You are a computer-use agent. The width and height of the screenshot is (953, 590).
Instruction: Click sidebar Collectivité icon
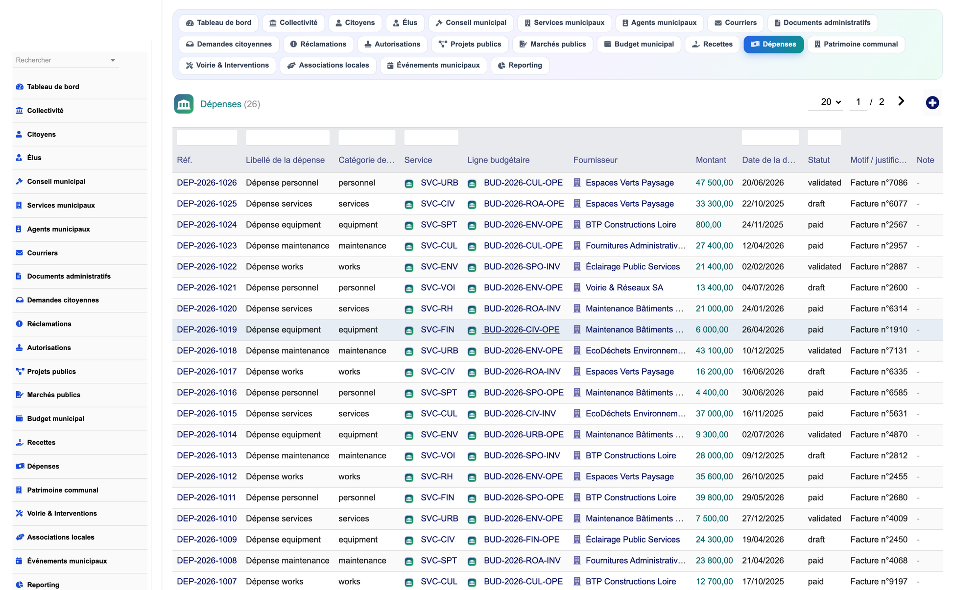click(20, 111)
